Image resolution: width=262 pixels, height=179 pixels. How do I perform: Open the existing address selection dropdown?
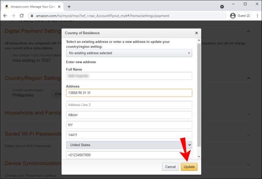click(129, 53)
